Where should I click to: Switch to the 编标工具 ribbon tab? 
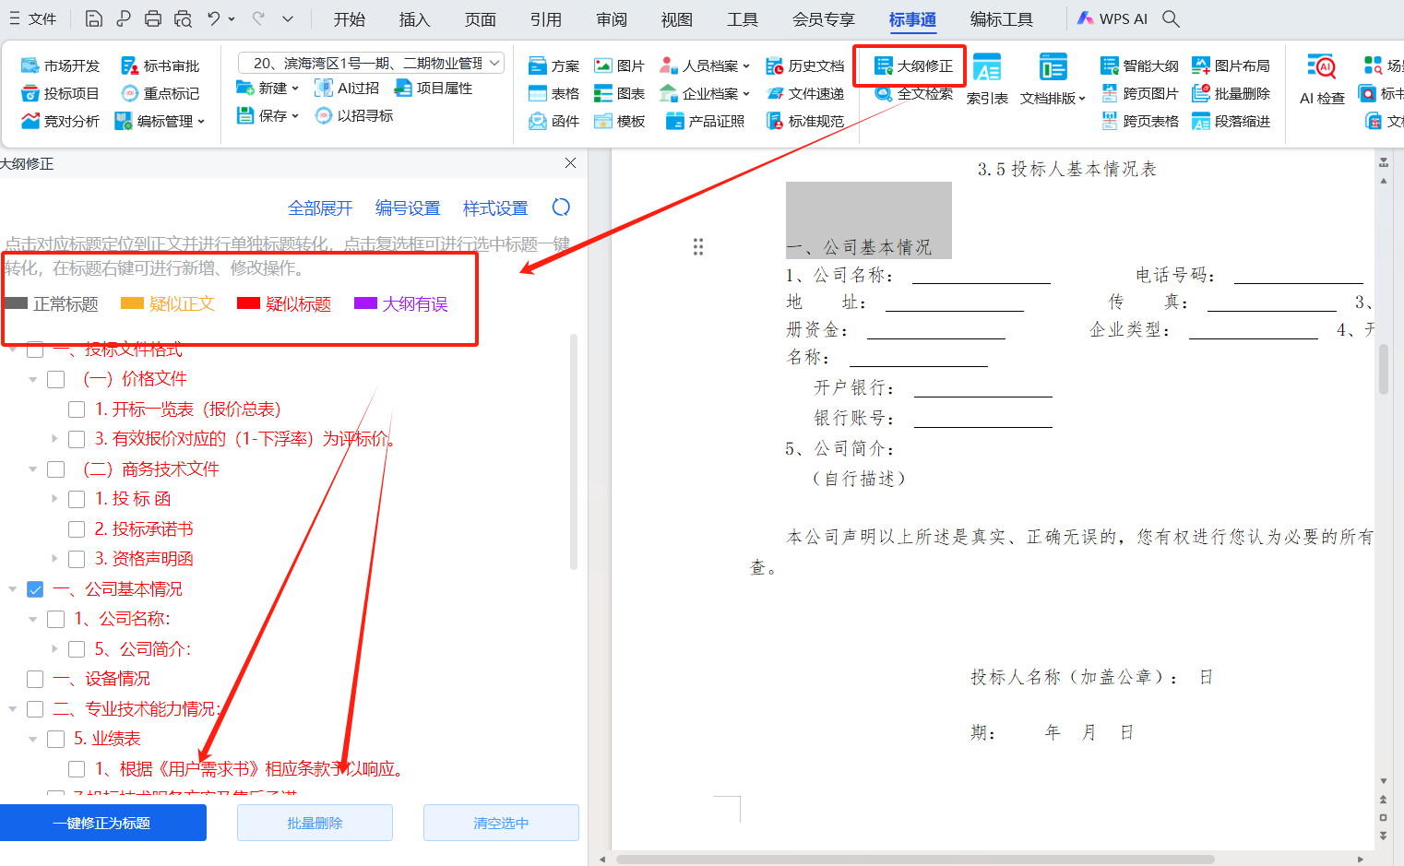[1001, 19]
